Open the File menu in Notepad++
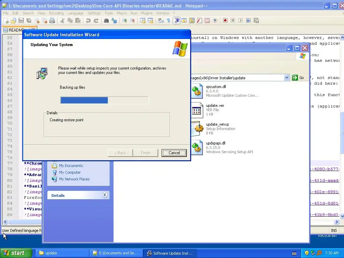 coord(6,13)
